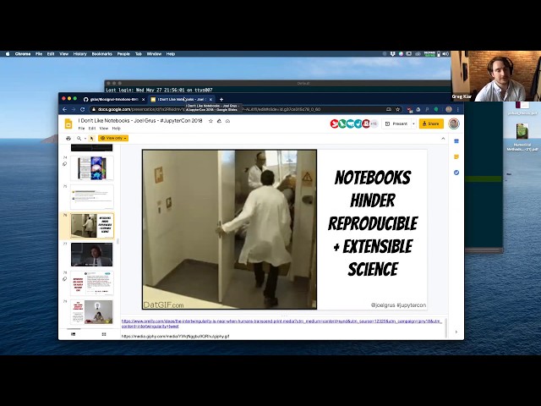
Task: Click the browser forward arrow
Action: tap(74, 109)
